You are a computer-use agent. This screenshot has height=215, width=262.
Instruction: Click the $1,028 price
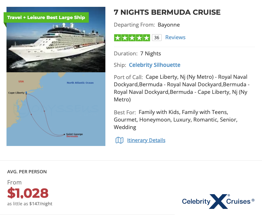tap(28, 193)
